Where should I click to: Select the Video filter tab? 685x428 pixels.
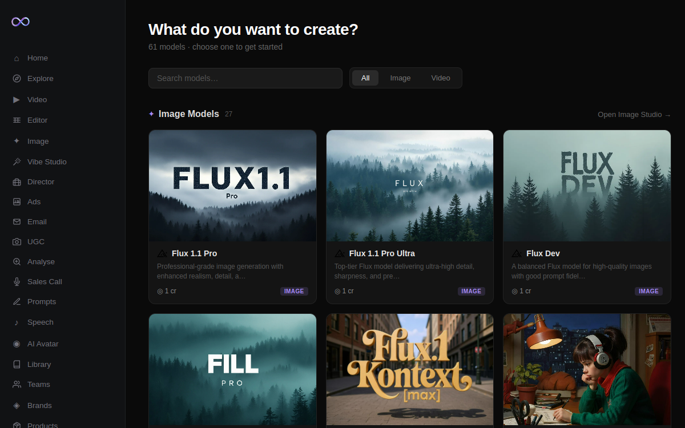[441, 78]
